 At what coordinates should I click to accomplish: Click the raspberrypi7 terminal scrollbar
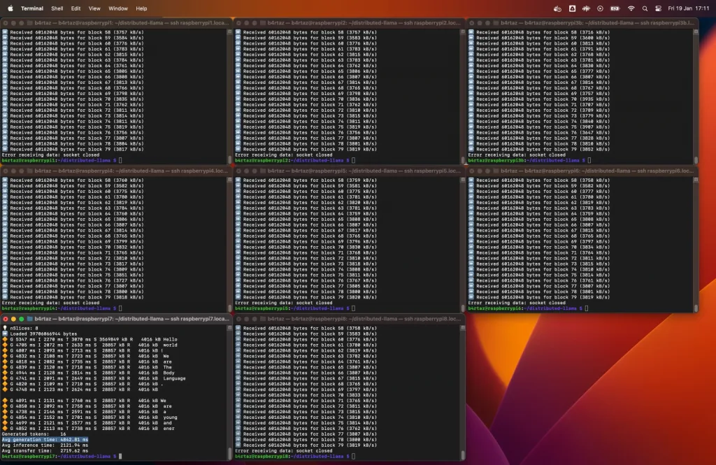coord(229,392)
